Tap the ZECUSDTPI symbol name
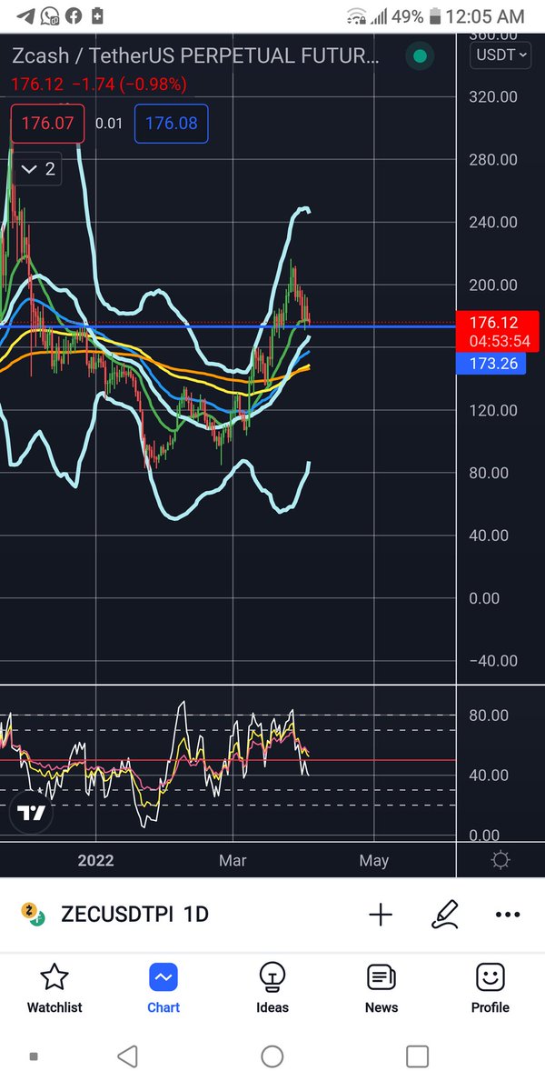The width and height of the screenshot is (545, 1091). (x=119, y=915)
